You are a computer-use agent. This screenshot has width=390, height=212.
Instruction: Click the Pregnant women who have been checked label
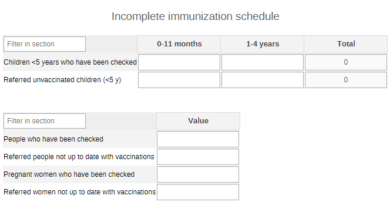pyautogui.click(x=69, y=174)
